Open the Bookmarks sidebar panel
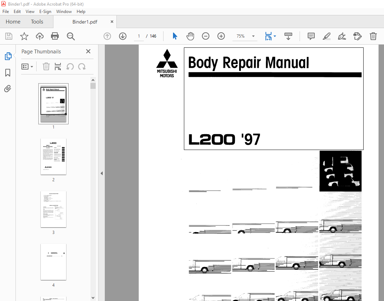The height and width of the screenshot is (301, 384). coord(8,73)
